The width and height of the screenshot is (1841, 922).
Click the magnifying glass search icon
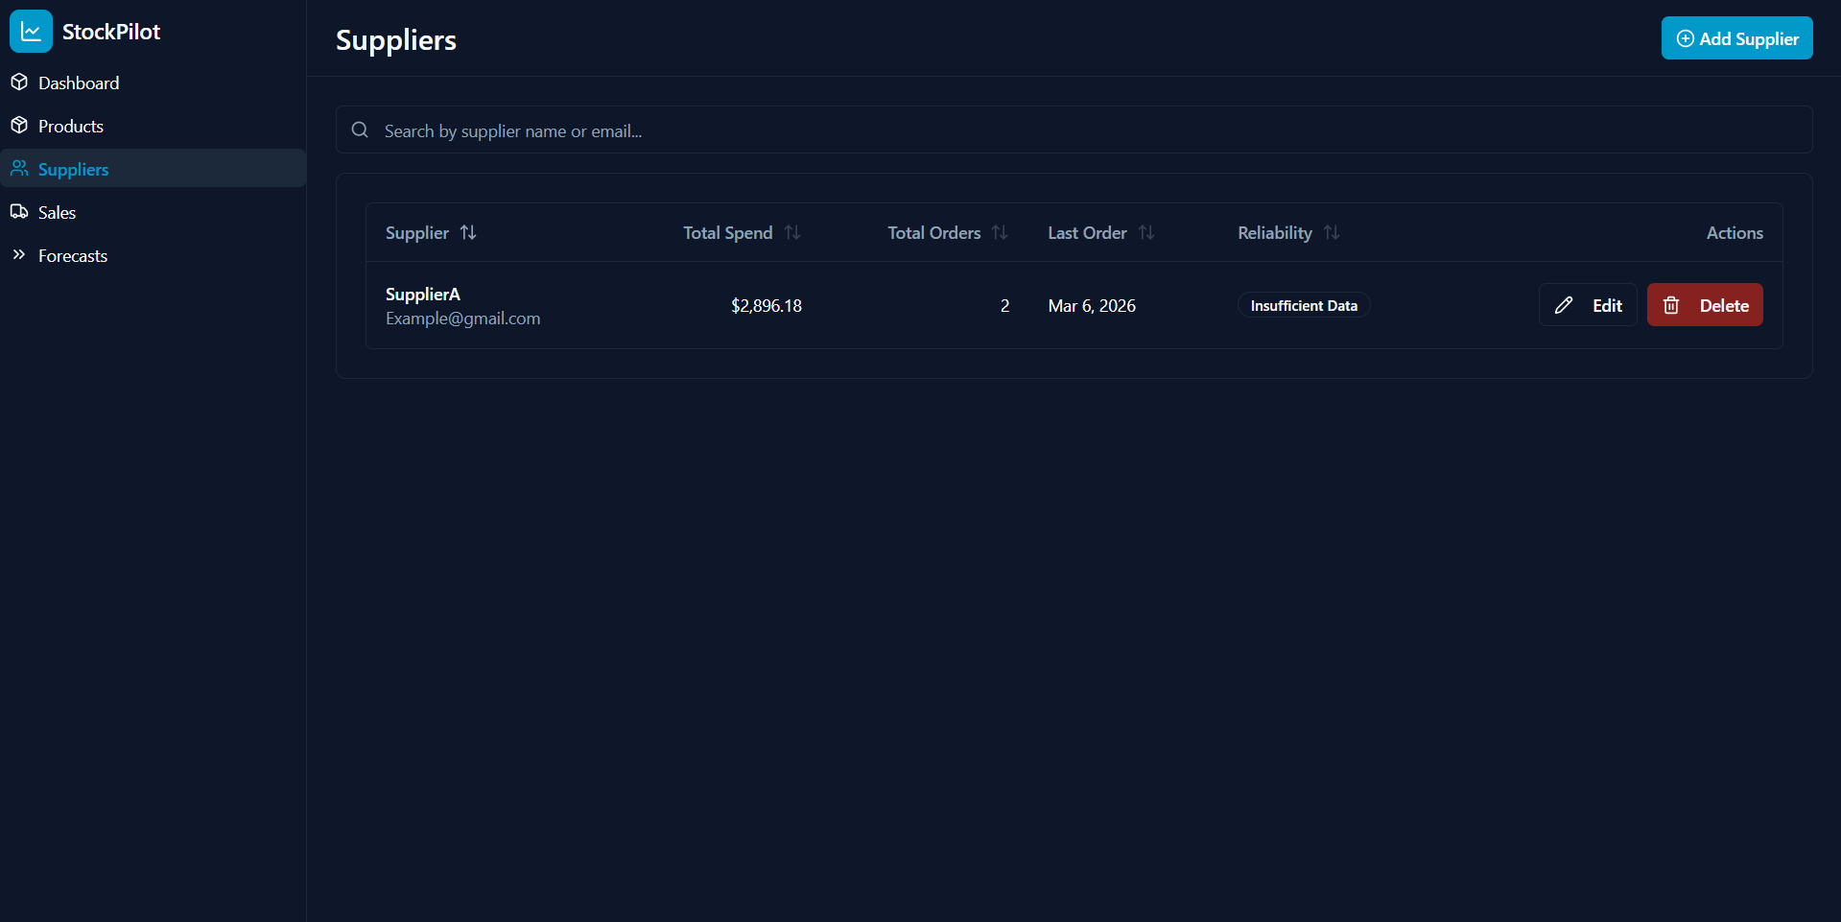point(360,130)
